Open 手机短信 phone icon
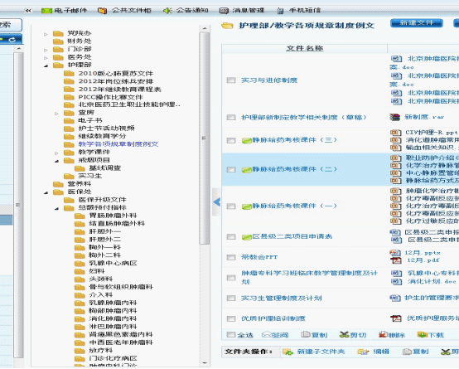Image resolution: width=459 pixels, height=369 pixels. [x=280, y=11]
